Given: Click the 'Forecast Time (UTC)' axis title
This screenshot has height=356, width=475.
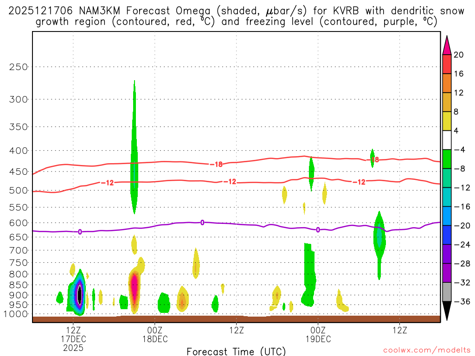Looking at the screenshot, I should (236, 351).
